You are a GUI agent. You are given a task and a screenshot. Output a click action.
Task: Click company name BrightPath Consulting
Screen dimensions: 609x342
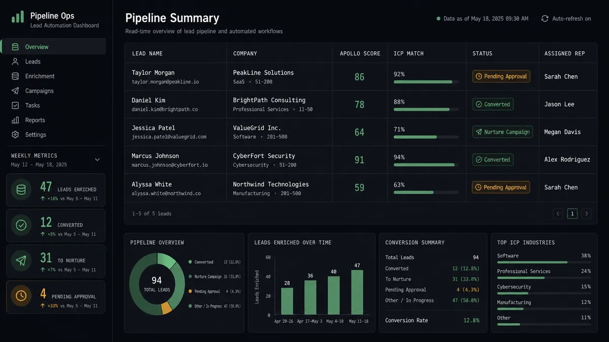coord(269,100)
